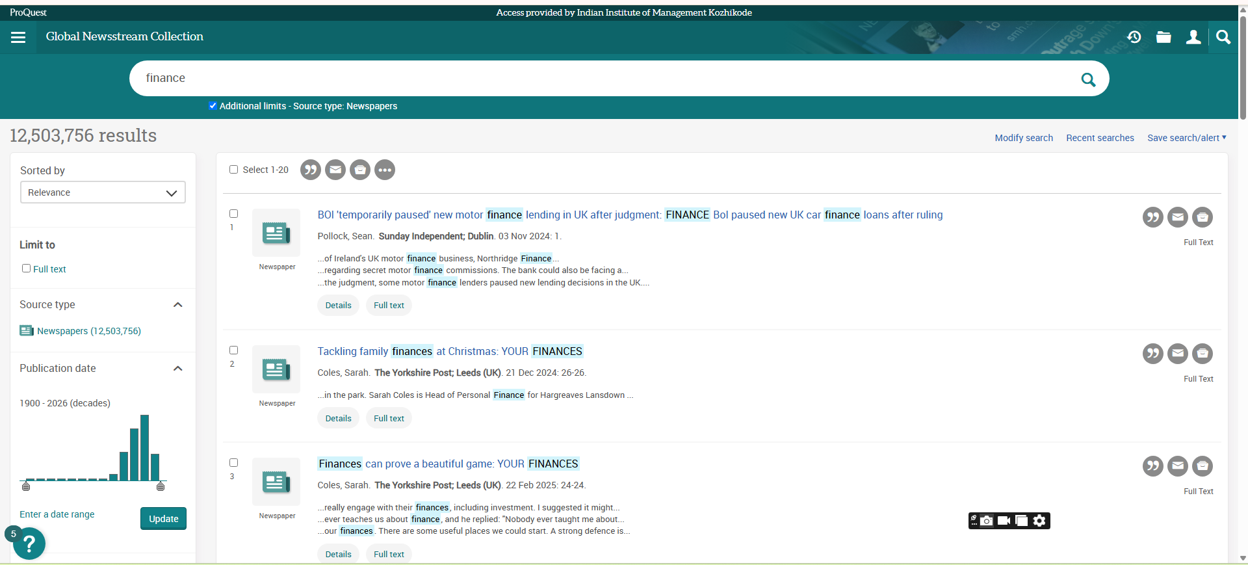The height and width of the screenshot is (565, 1248).
Task: Open the My Research folder icon
Action: 1163,37
